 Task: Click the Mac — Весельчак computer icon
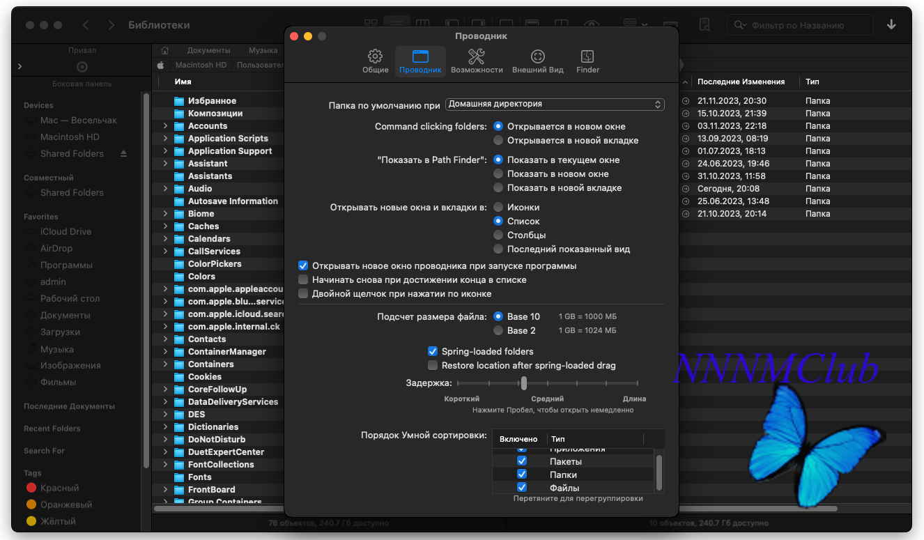(31, 121)
